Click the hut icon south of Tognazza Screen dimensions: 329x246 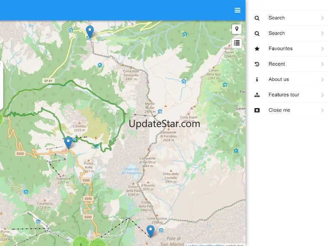click(26, 192)
